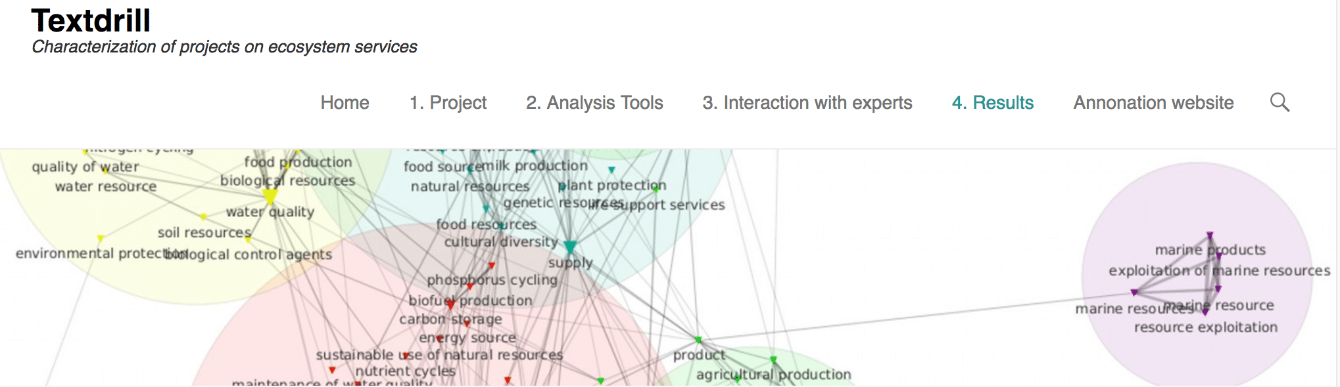The width and height of the screenshot is (1340, 387).
Task: Open the 1. Project menu
Action: click(x=448, y=103)
